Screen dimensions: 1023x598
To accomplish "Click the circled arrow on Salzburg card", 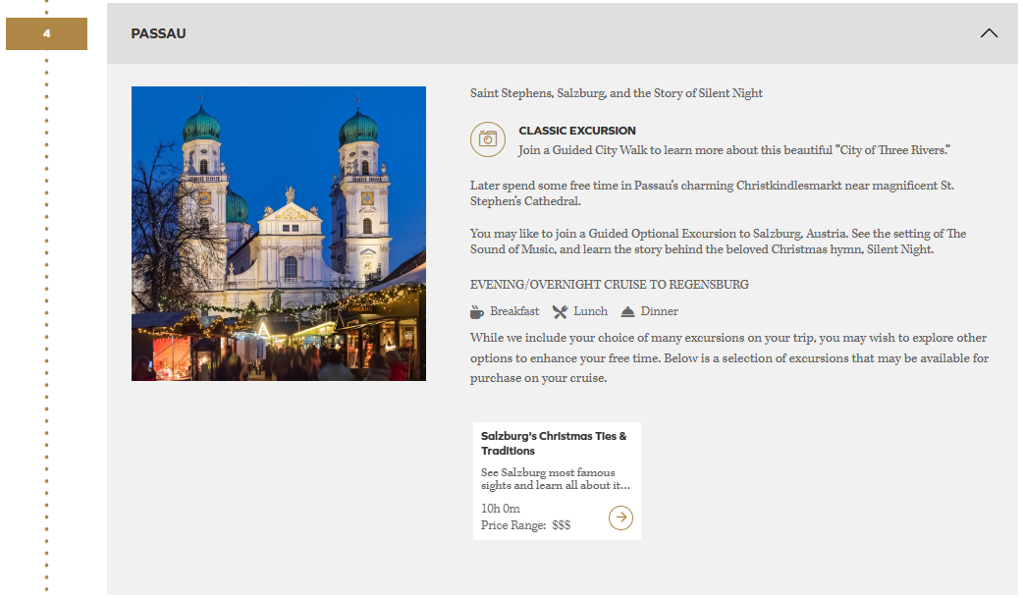I will point(620,517).
